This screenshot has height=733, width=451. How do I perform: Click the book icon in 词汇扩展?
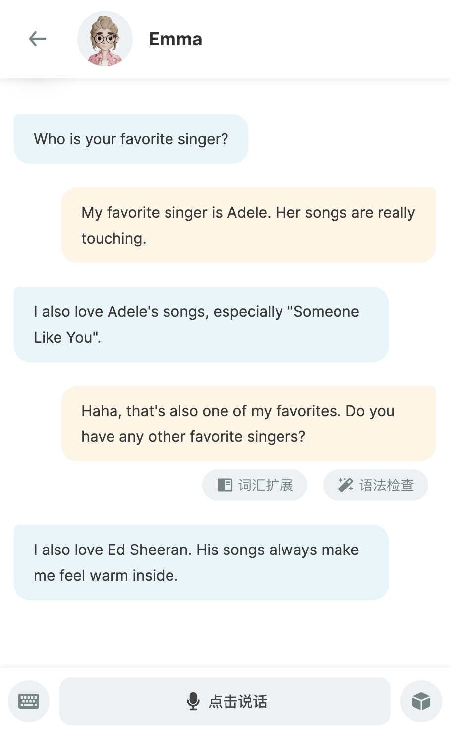[225, 485]
